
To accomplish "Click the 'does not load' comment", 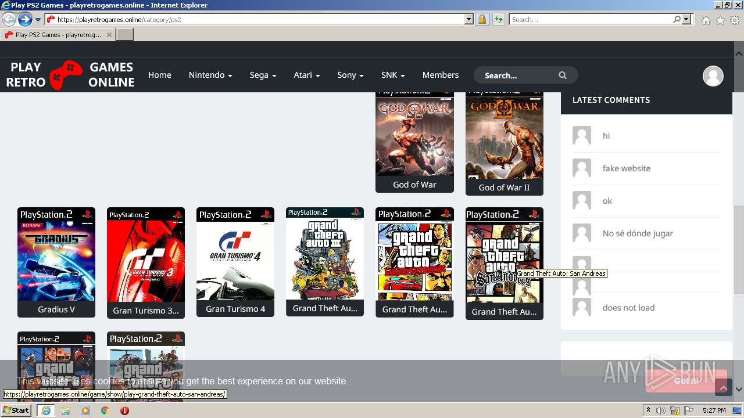I will point(628,308).
